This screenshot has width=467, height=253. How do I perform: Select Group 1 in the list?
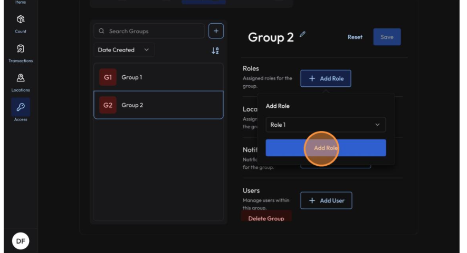[158, 77]
